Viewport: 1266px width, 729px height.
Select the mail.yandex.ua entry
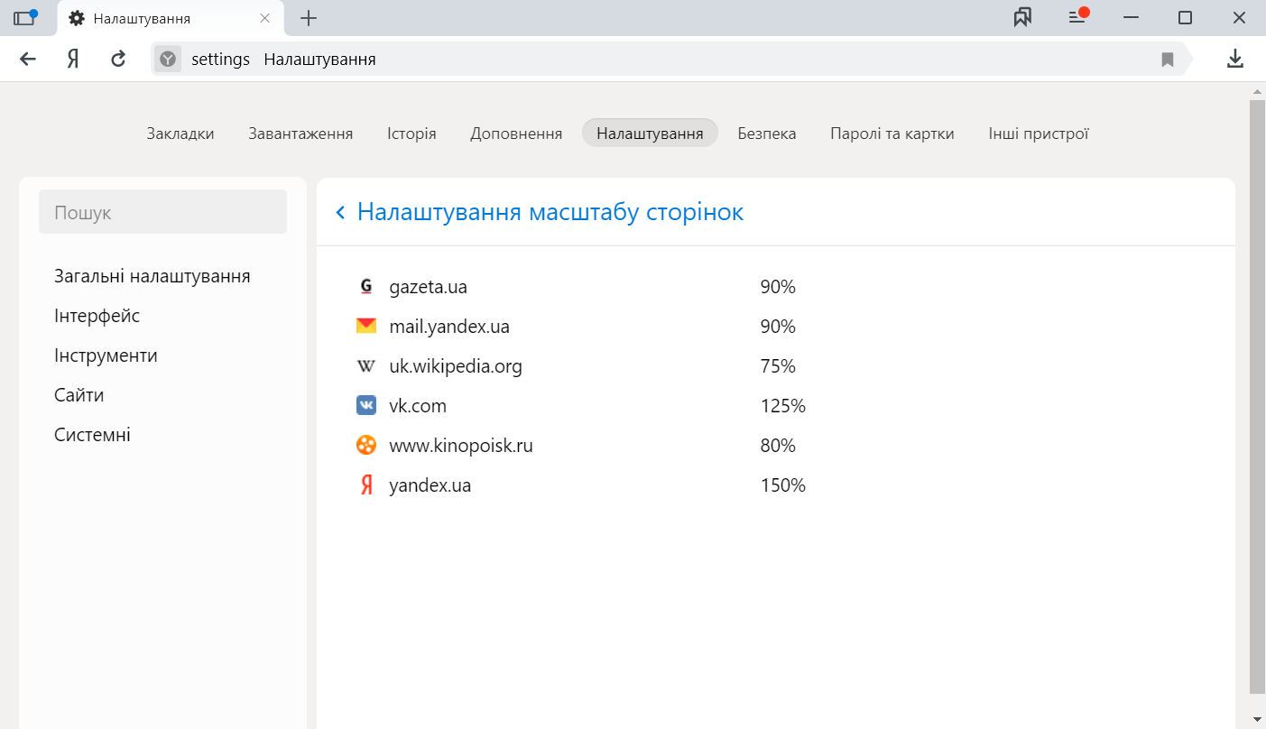449,327
